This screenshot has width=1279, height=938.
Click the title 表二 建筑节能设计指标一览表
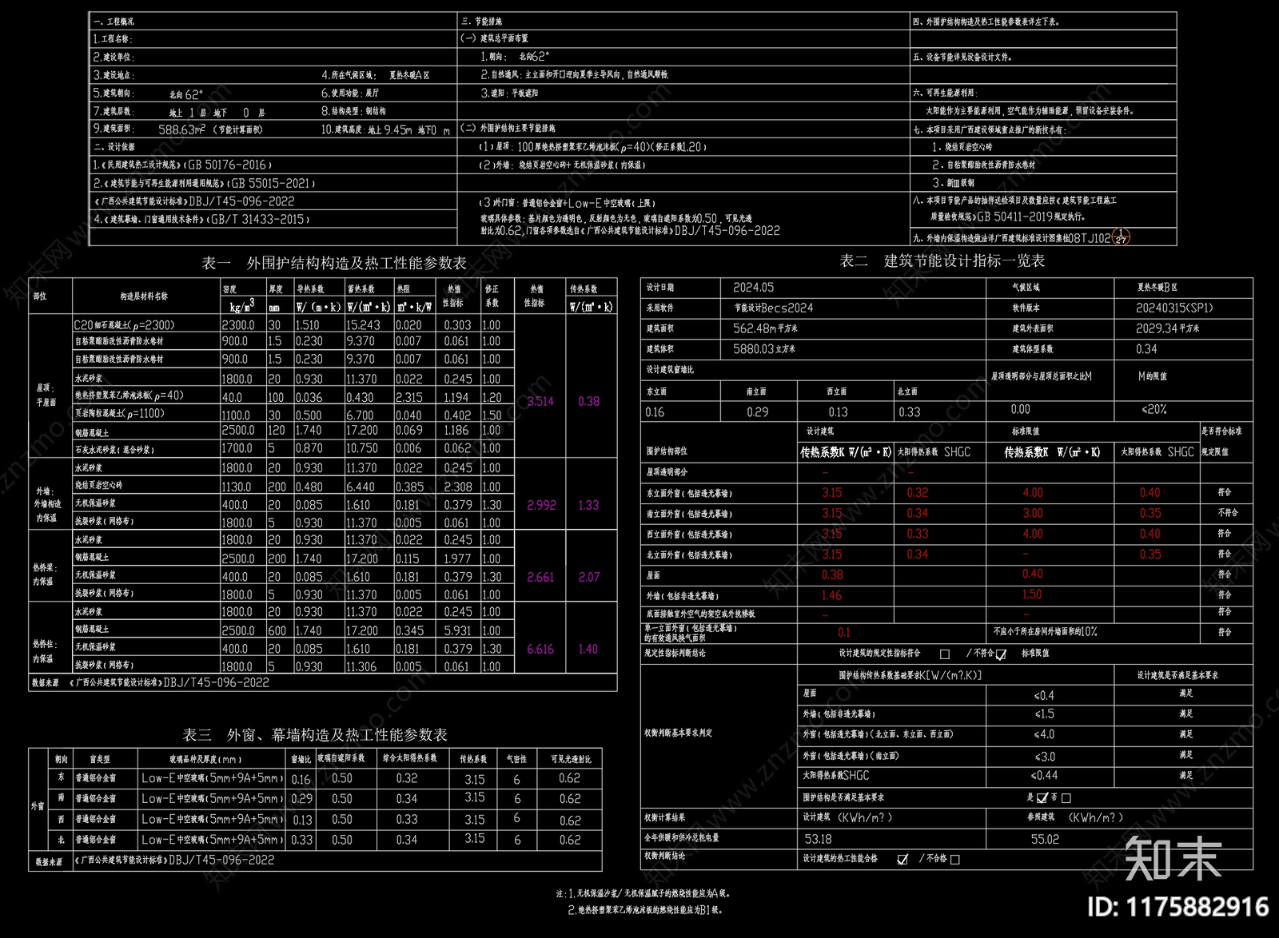(942, 260)
